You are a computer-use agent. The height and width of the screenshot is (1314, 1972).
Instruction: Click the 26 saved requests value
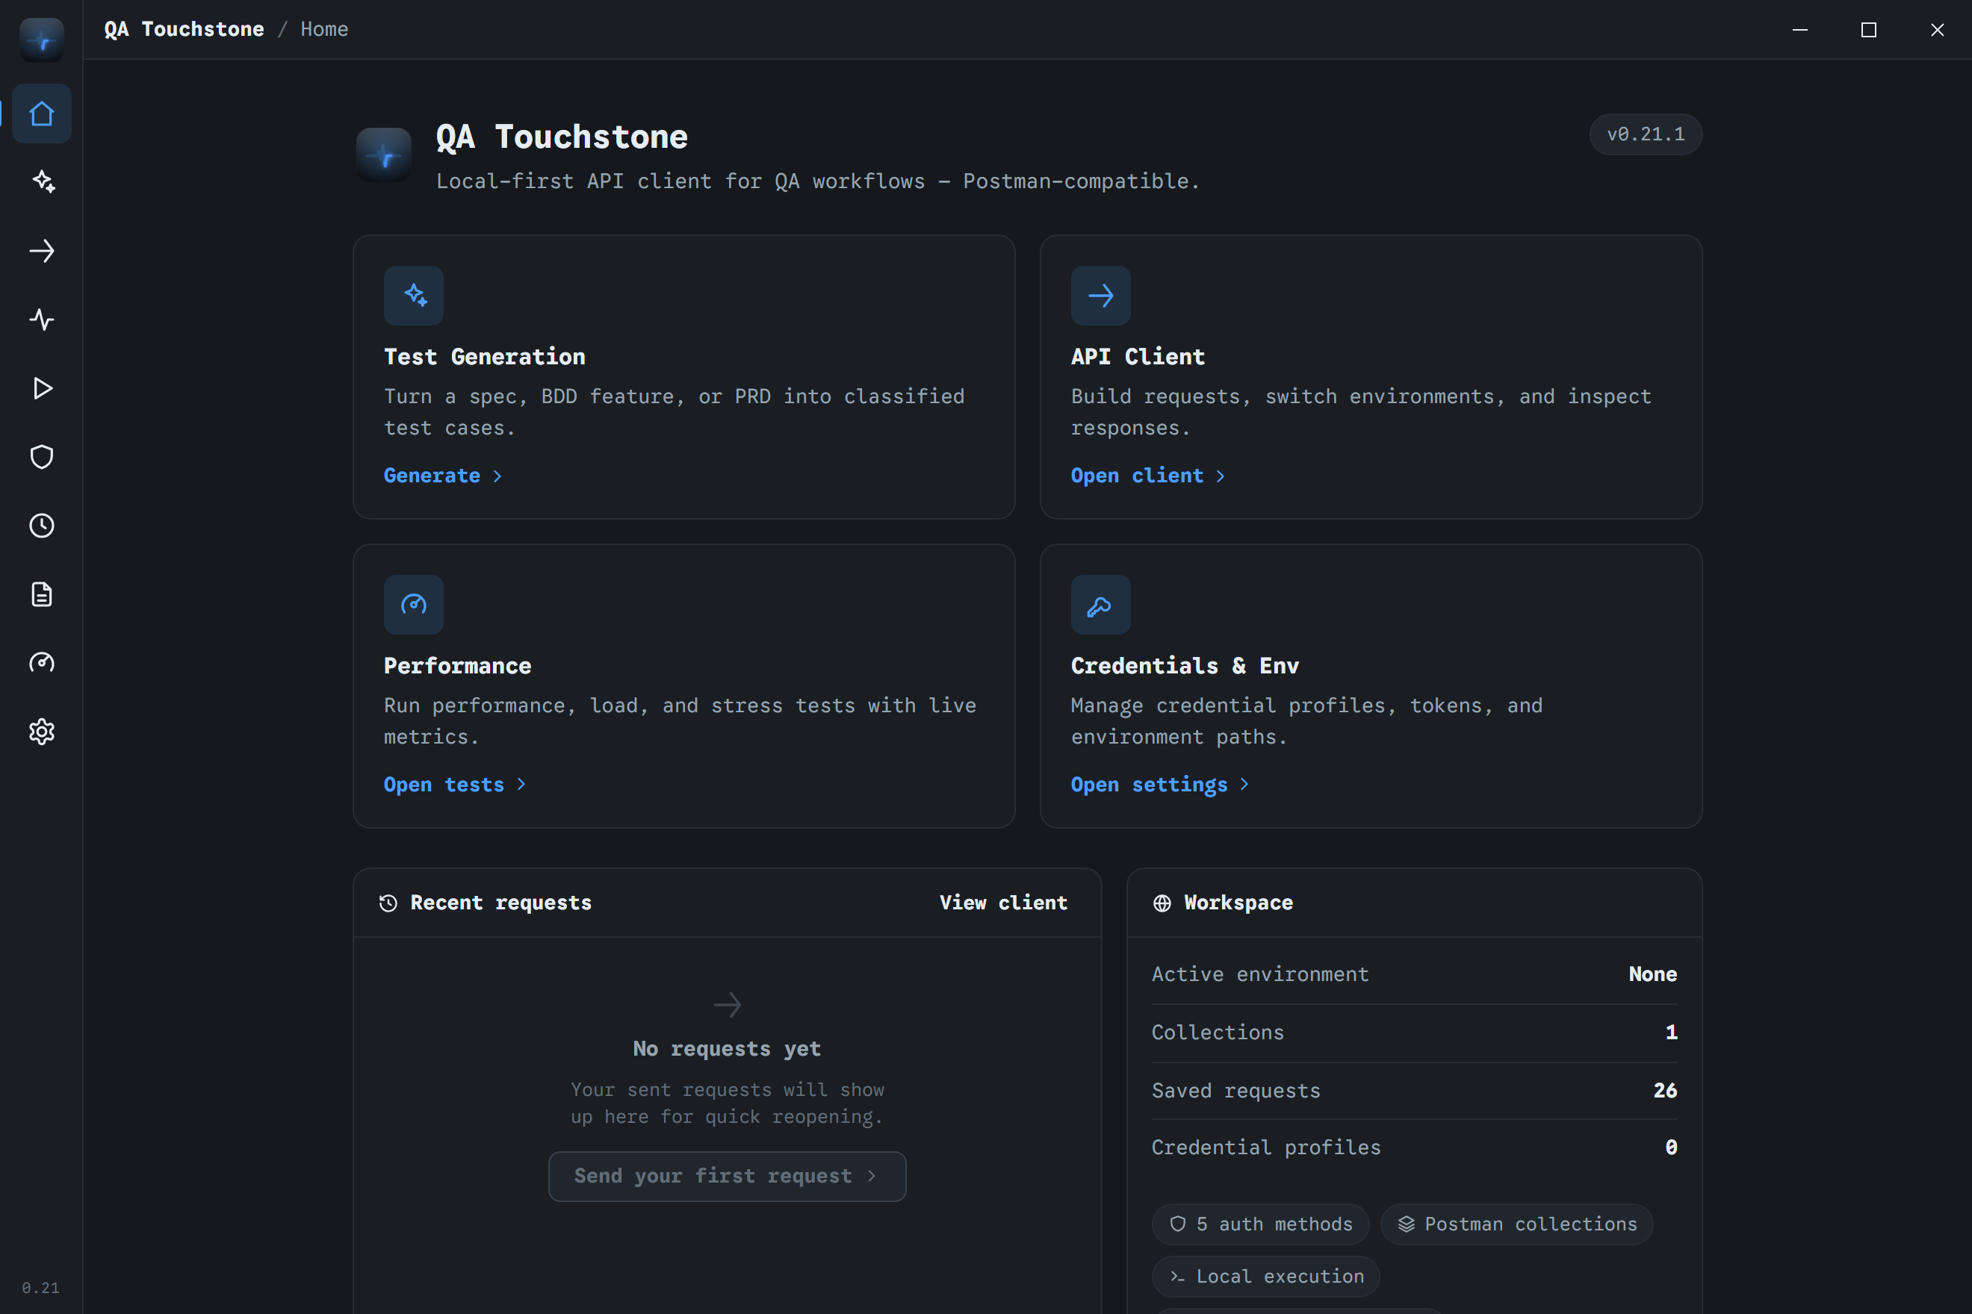point(1665,1090)
